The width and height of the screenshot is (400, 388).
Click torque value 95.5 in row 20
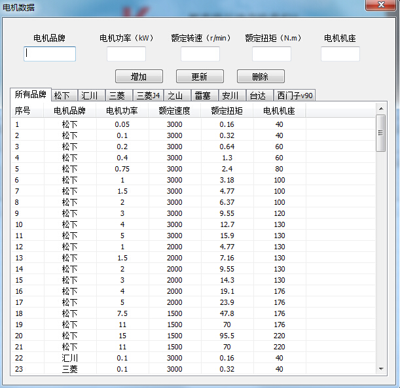pos(227,336)
